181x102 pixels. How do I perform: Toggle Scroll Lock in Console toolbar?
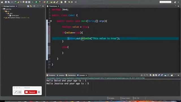(x=153, y=75)
